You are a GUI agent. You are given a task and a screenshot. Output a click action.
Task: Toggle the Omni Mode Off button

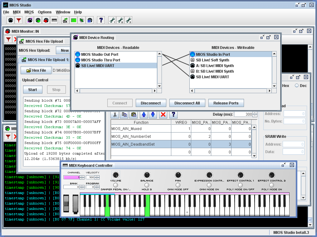(178, 185)
